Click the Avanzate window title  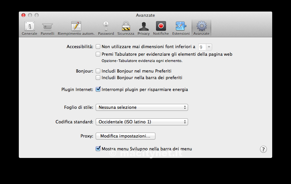tap(145, 15)
